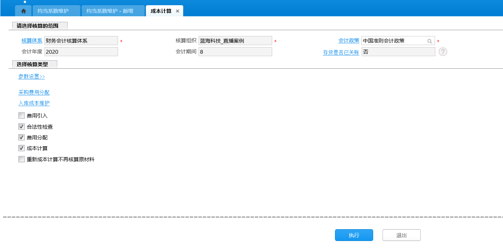Enable 重新成本计算不再核算原材料 option
This screenshot has height=250, width=503.
click(x=22, y=160)
